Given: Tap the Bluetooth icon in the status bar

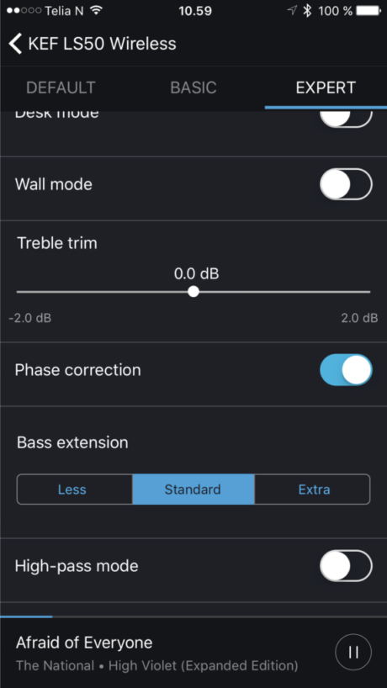Looking at the screenshot, I should coord(308,11).
